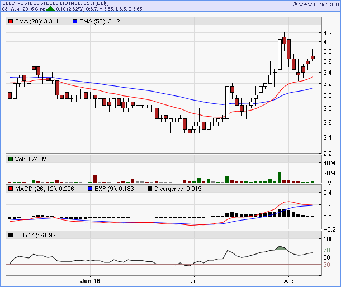
Task: Click the Divergence: 0.019 label
Action: coord(178,189)
